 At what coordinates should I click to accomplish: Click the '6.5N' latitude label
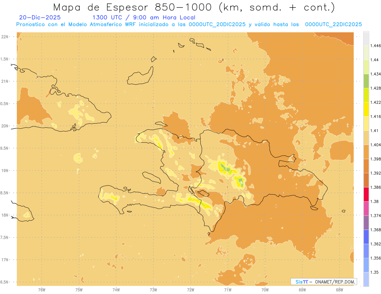(4, 282)
